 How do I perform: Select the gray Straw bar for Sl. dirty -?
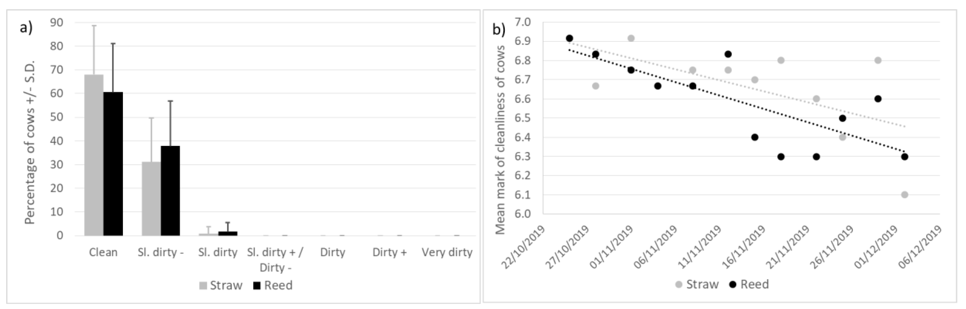151,198
